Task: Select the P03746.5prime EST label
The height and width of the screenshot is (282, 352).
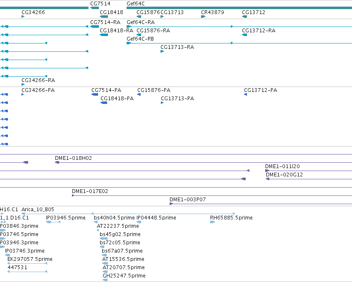Action: tap(19, 234)
